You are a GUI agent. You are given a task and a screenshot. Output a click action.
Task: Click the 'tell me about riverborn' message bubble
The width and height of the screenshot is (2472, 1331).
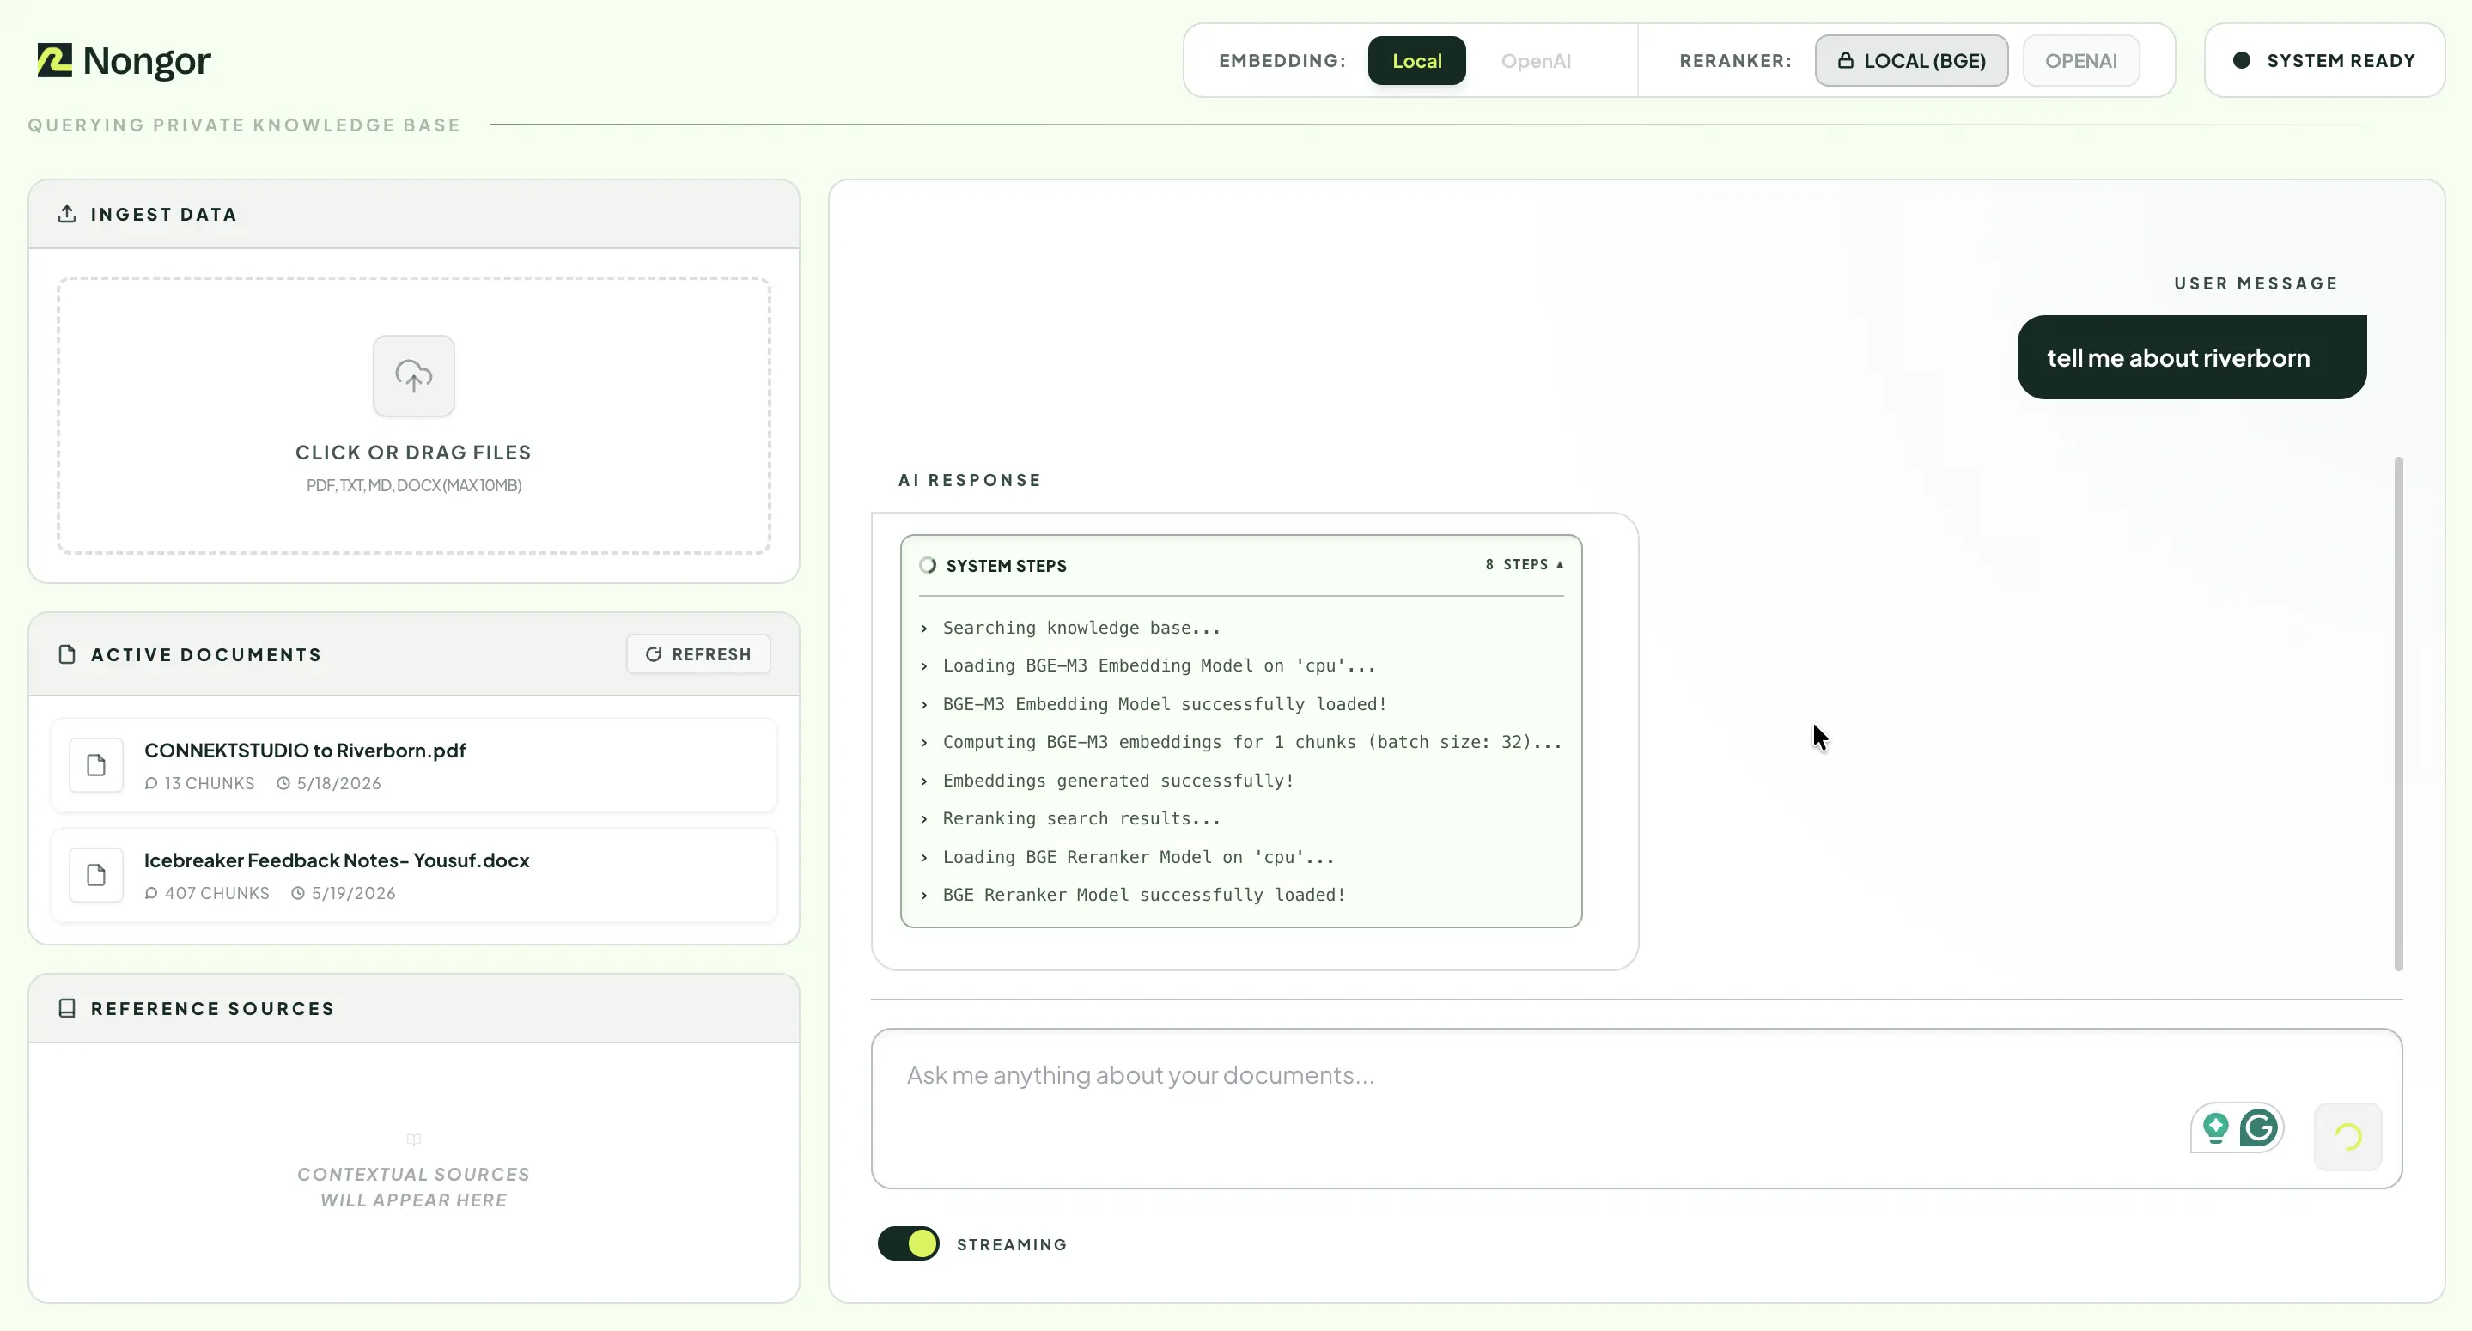[2192, 357]
